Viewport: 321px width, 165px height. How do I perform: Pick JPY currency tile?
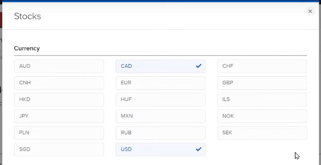[59, 116]
